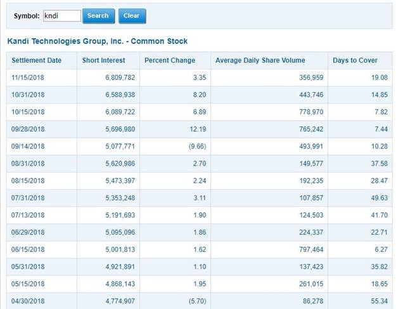Viewport: 396px width, 309px height.
Task: Click percent change value 8.20
Action: pos(200,95)
